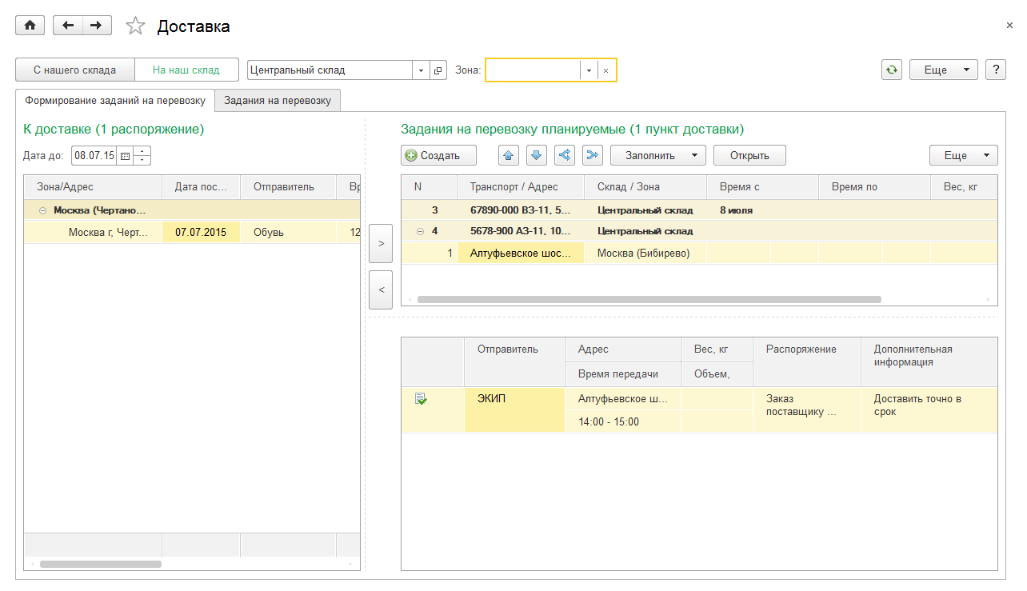Open calendar picker for Дата до
The width and height of the screenshot is (1027, 591).
pyautogui.click(x=125, y=156)
